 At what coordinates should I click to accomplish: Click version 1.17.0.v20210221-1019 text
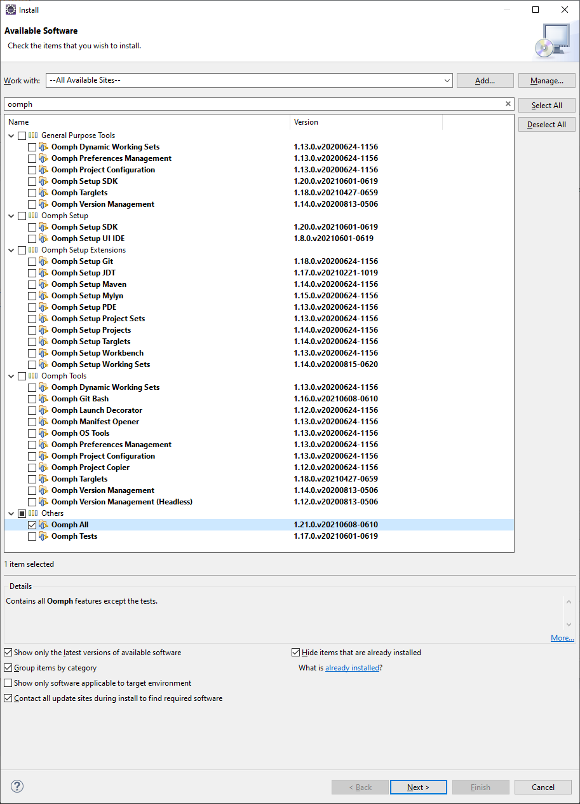pyautogui.click(x=336, y=273)
